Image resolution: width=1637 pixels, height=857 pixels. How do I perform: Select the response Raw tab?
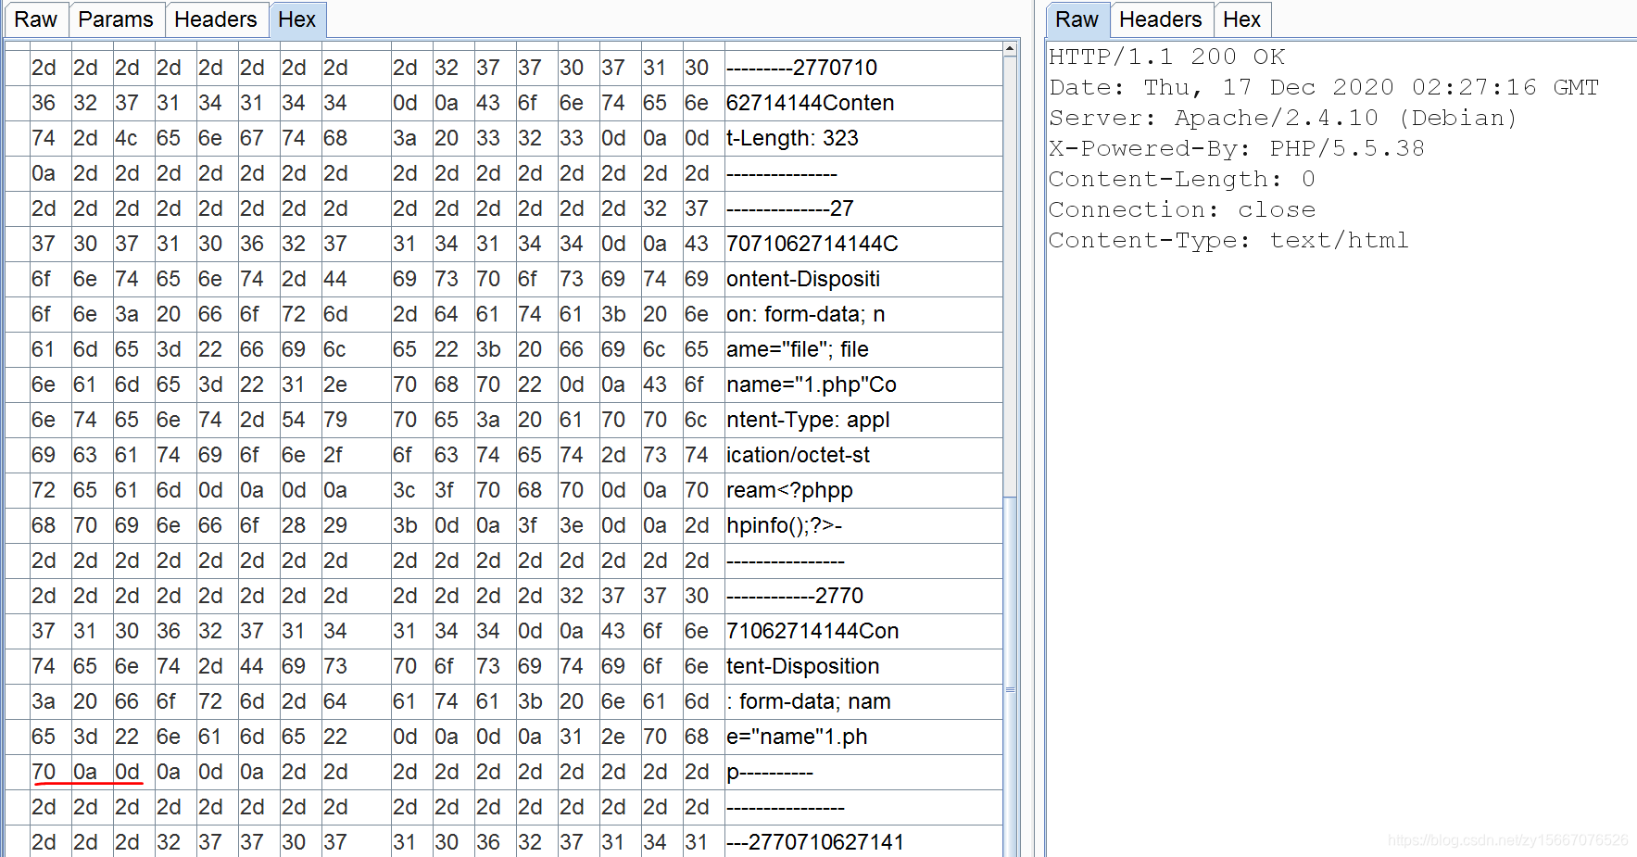[x=1077, y=19]
